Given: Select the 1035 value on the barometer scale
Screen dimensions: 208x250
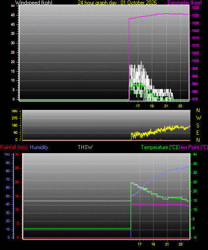Looking at the screenshot, I should [195, 8].
